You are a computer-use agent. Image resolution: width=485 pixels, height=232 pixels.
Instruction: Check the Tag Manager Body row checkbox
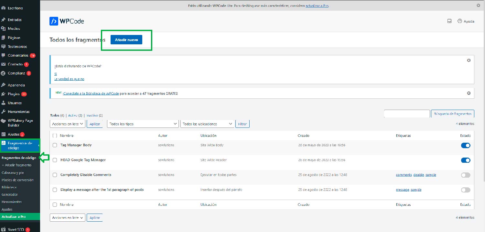click(55, 145)
